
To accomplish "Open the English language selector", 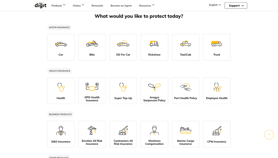I will [215, 5].
